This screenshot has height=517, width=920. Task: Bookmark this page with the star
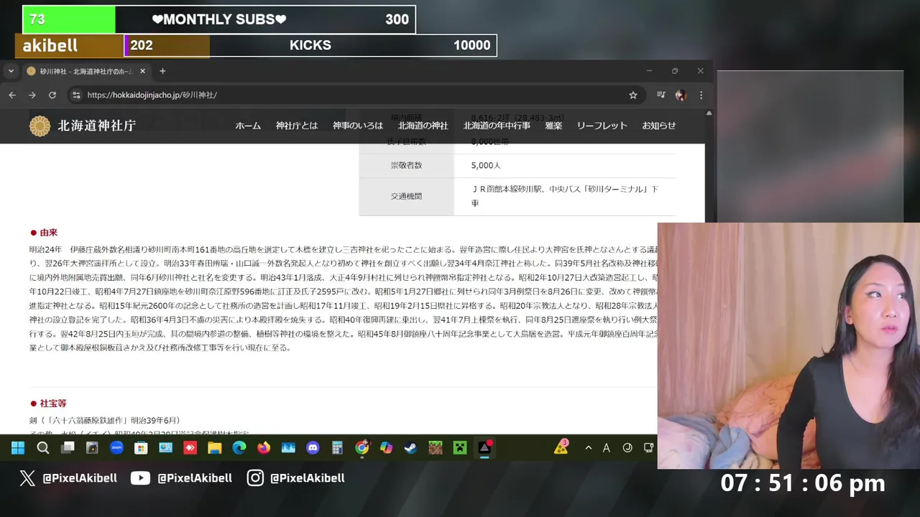(633, 95)
